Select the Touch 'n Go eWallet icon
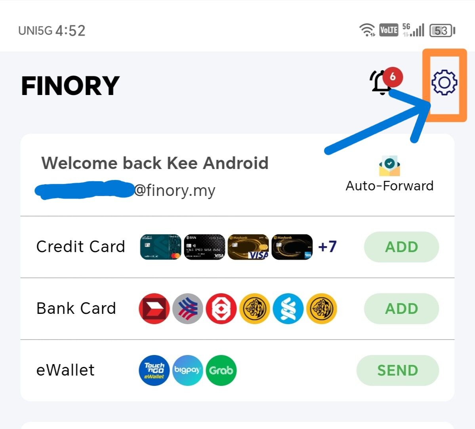 pyautogui.click(x=154, y=370)
